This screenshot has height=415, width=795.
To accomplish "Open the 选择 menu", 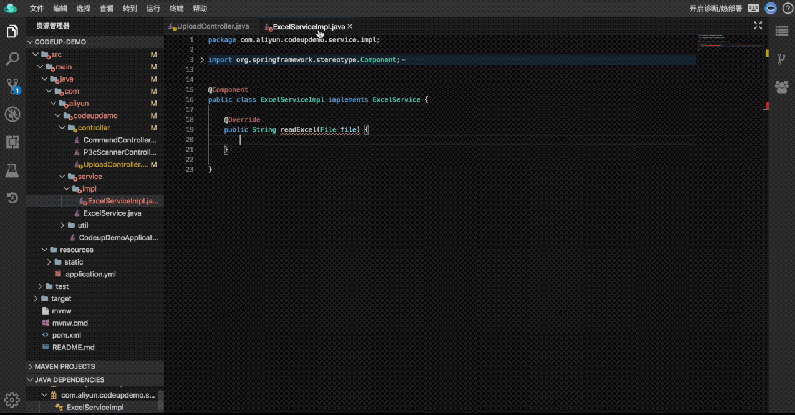I will pyautogui.click(x=84, y=9).
